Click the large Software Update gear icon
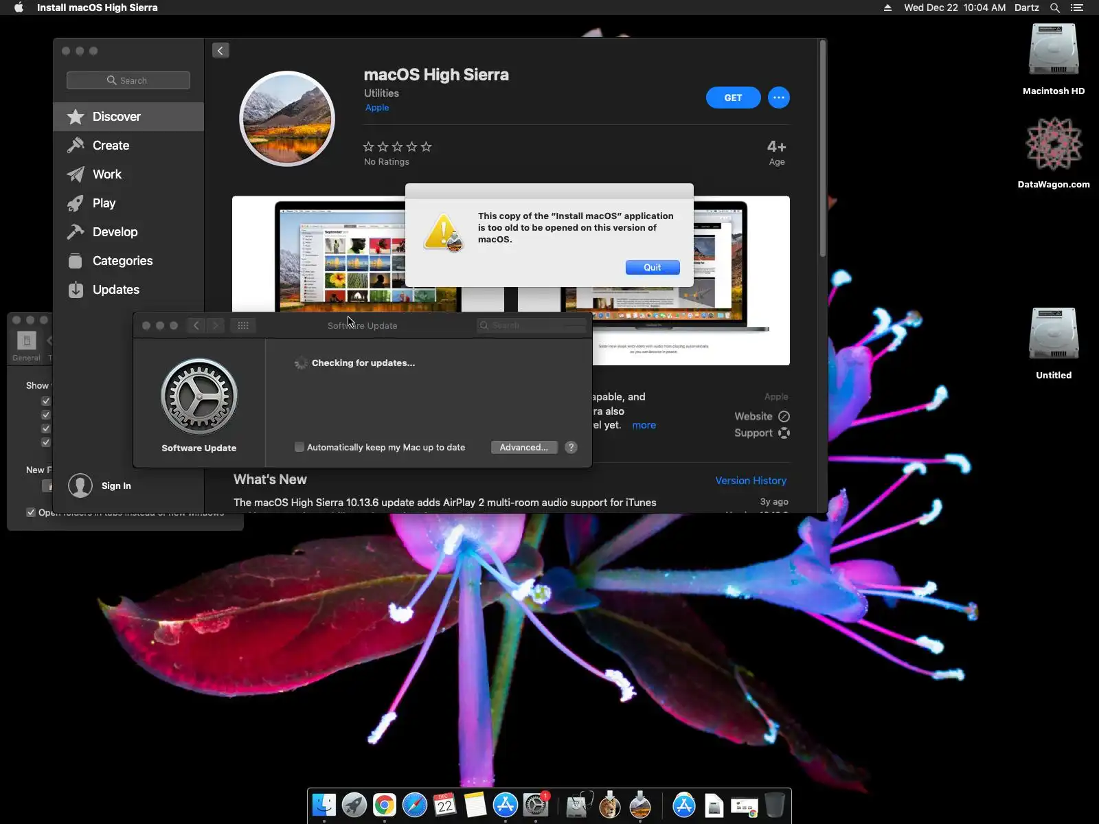Screen dimensions: 1099x824 199,396
